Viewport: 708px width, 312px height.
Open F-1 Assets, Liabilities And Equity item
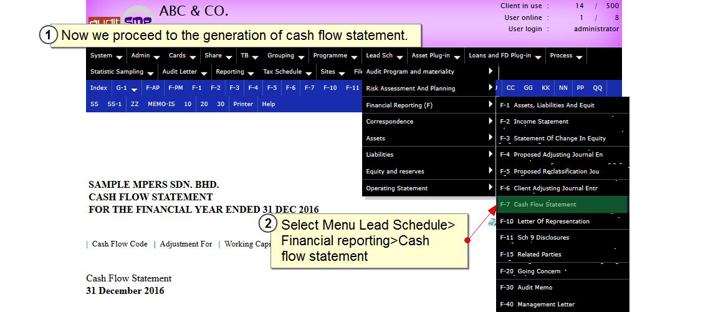547,105
